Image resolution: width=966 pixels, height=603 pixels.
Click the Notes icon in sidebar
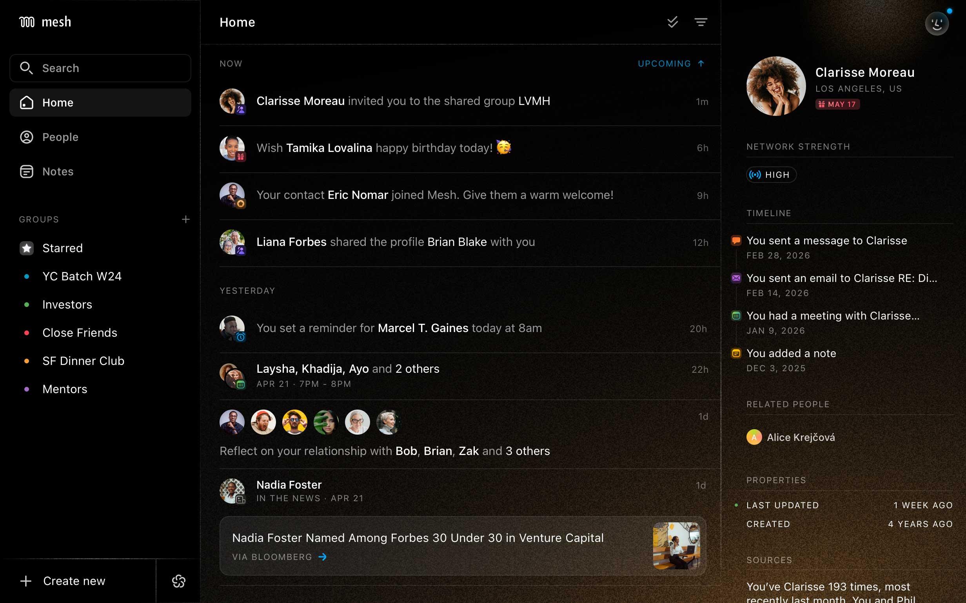[26, 172]
